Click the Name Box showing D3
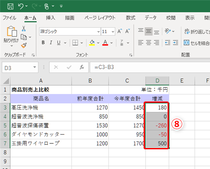 (x=17, y=68)
